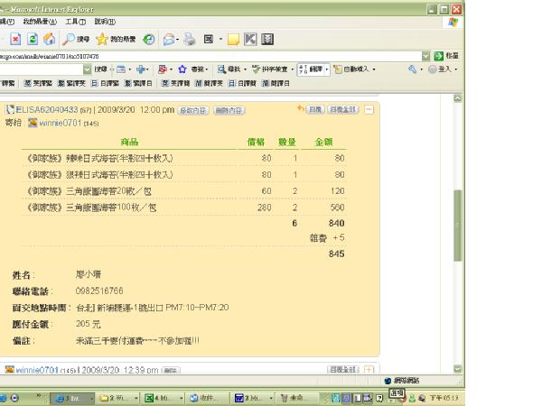Open the address bar dropdown arrow
This screenshot has width=542, height=406.
(425, 56)
